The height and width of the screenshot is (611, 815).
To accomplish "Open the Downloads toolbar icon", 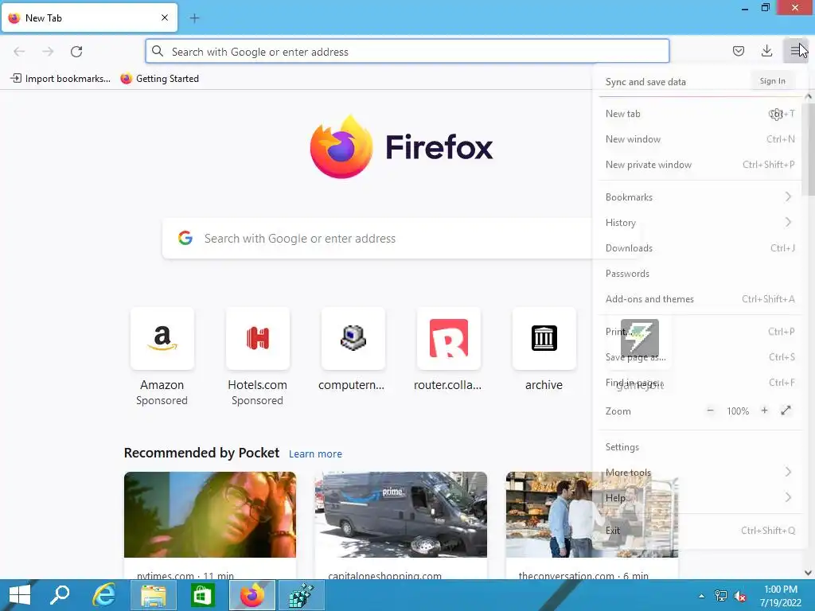I will tap(766, 51).
